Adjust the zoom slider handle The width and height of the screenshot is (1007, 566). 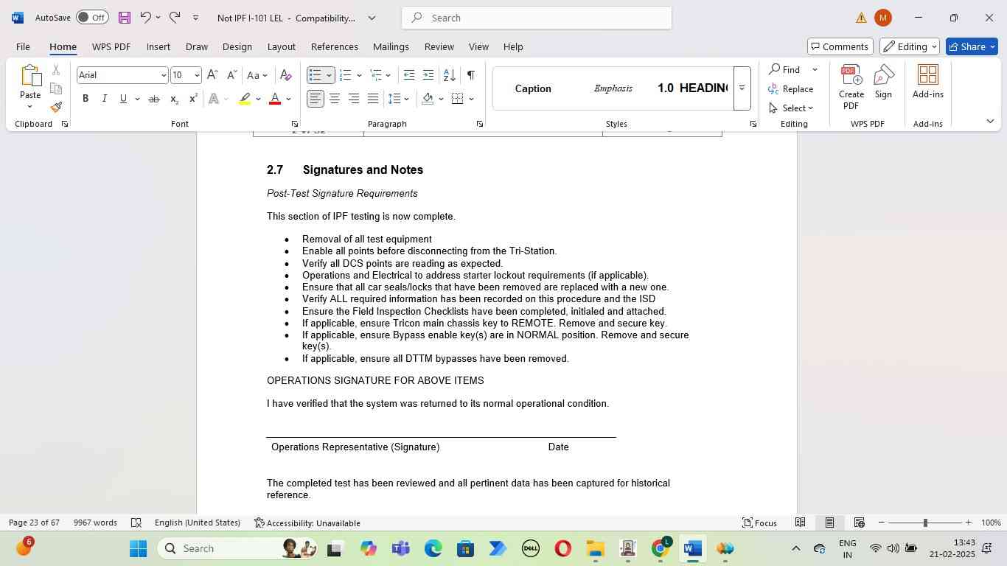925,523
